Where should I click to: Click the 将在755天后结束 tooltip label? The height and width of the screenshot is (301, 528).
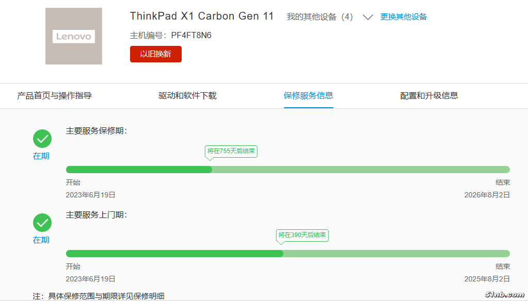(x=231, y=151)
